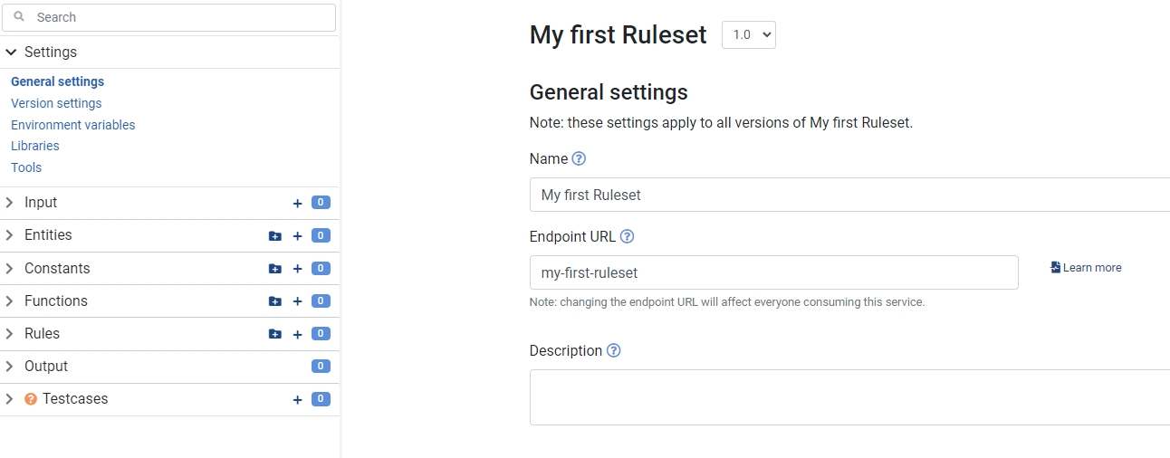
Task: Click the help icon beside Description label
Action: click(x=613, y=350)
